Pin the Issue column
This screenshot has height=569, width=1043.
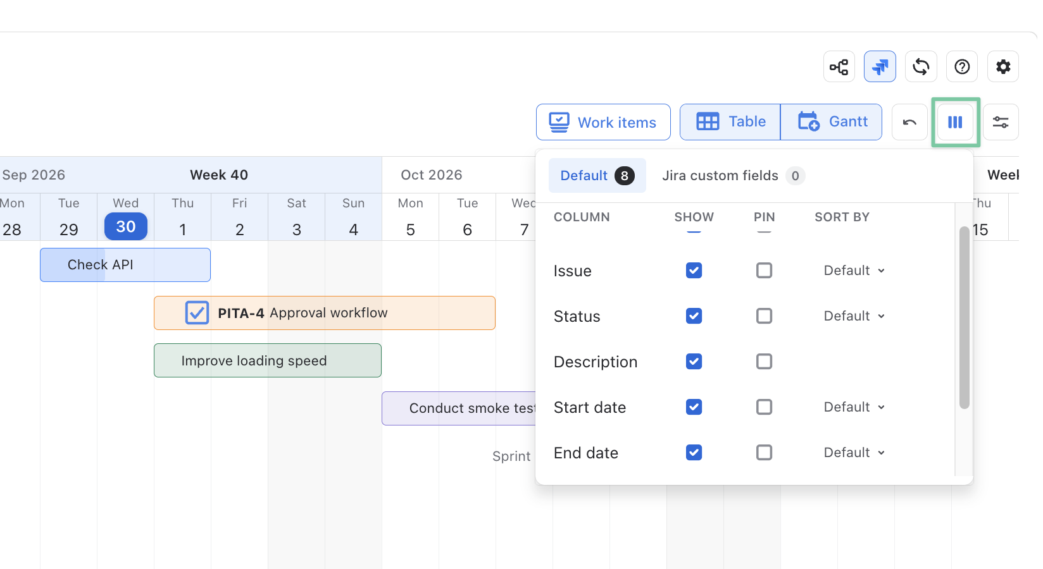[x=765, y=271]
